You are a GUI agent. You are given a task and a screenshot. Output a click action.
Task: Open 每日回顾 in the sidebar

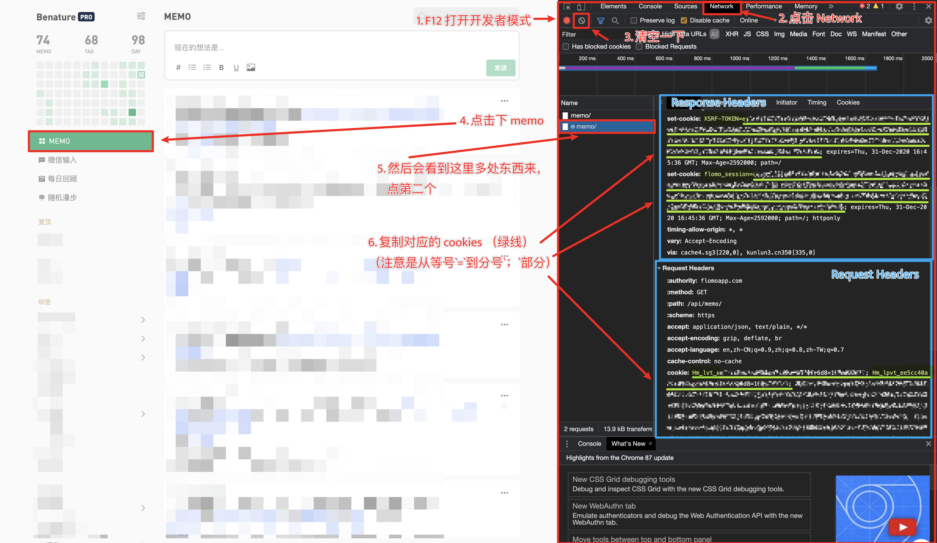point(62,179)
